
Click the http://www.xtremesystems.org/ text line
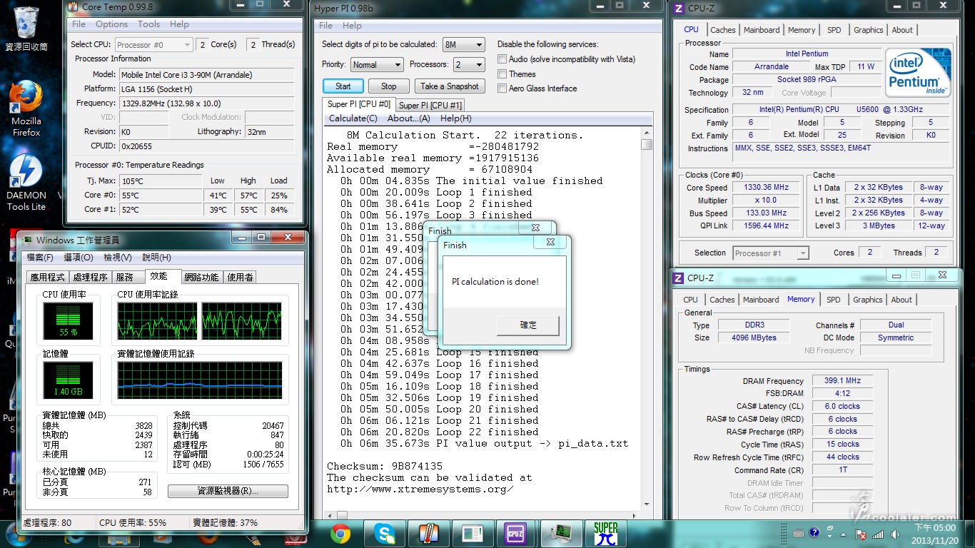click(420, 489)
